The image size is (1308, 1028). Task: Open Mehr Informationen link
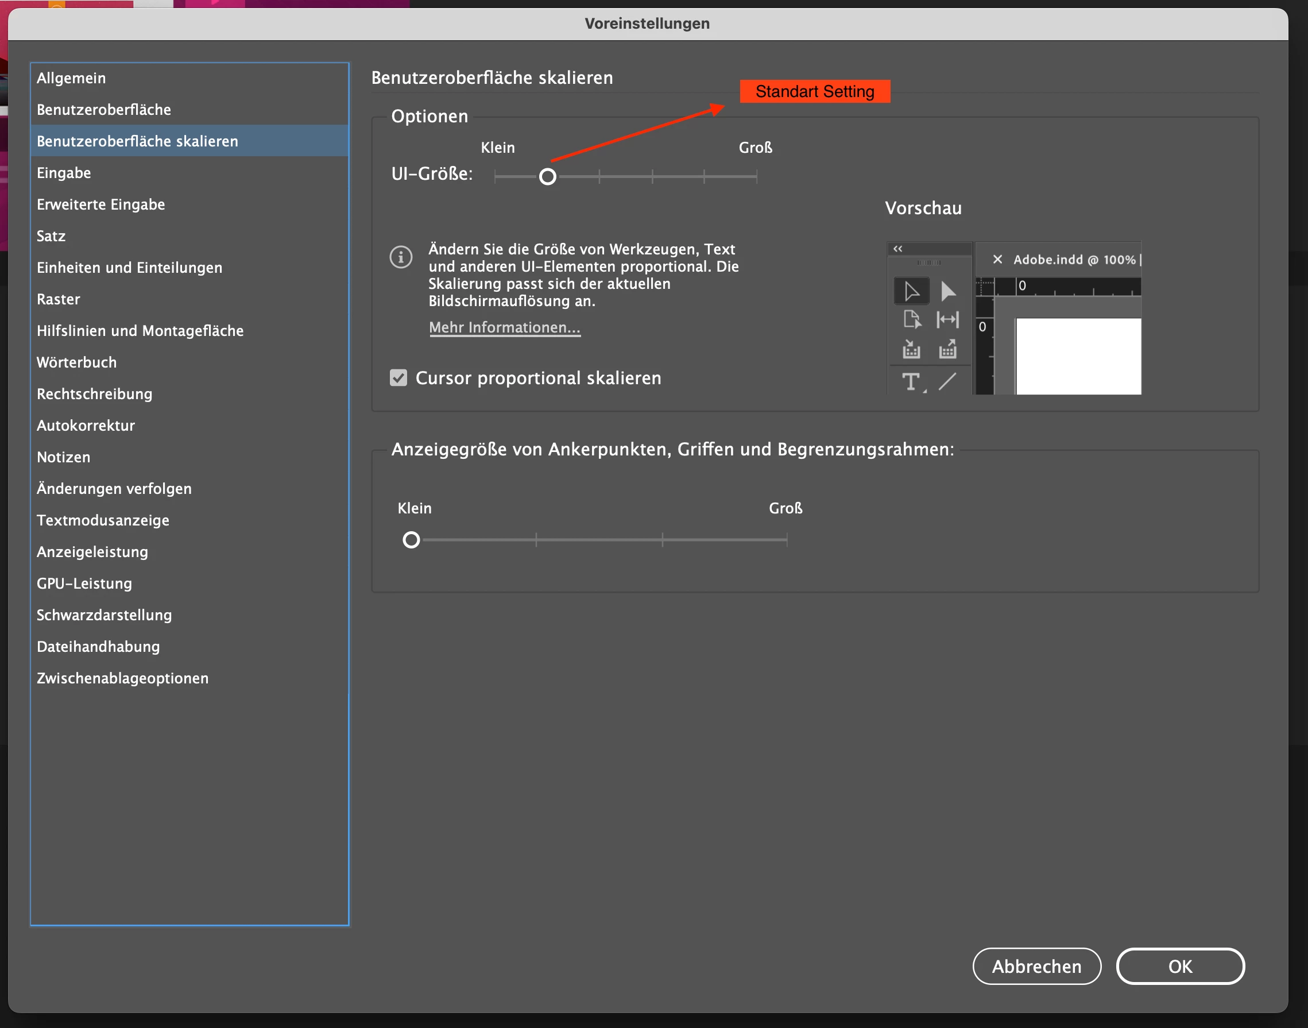[x=504, y=327]
